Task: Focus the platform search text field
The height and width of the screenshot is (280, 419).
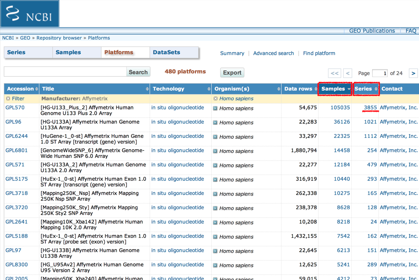Action: click(x=65, y=72)
